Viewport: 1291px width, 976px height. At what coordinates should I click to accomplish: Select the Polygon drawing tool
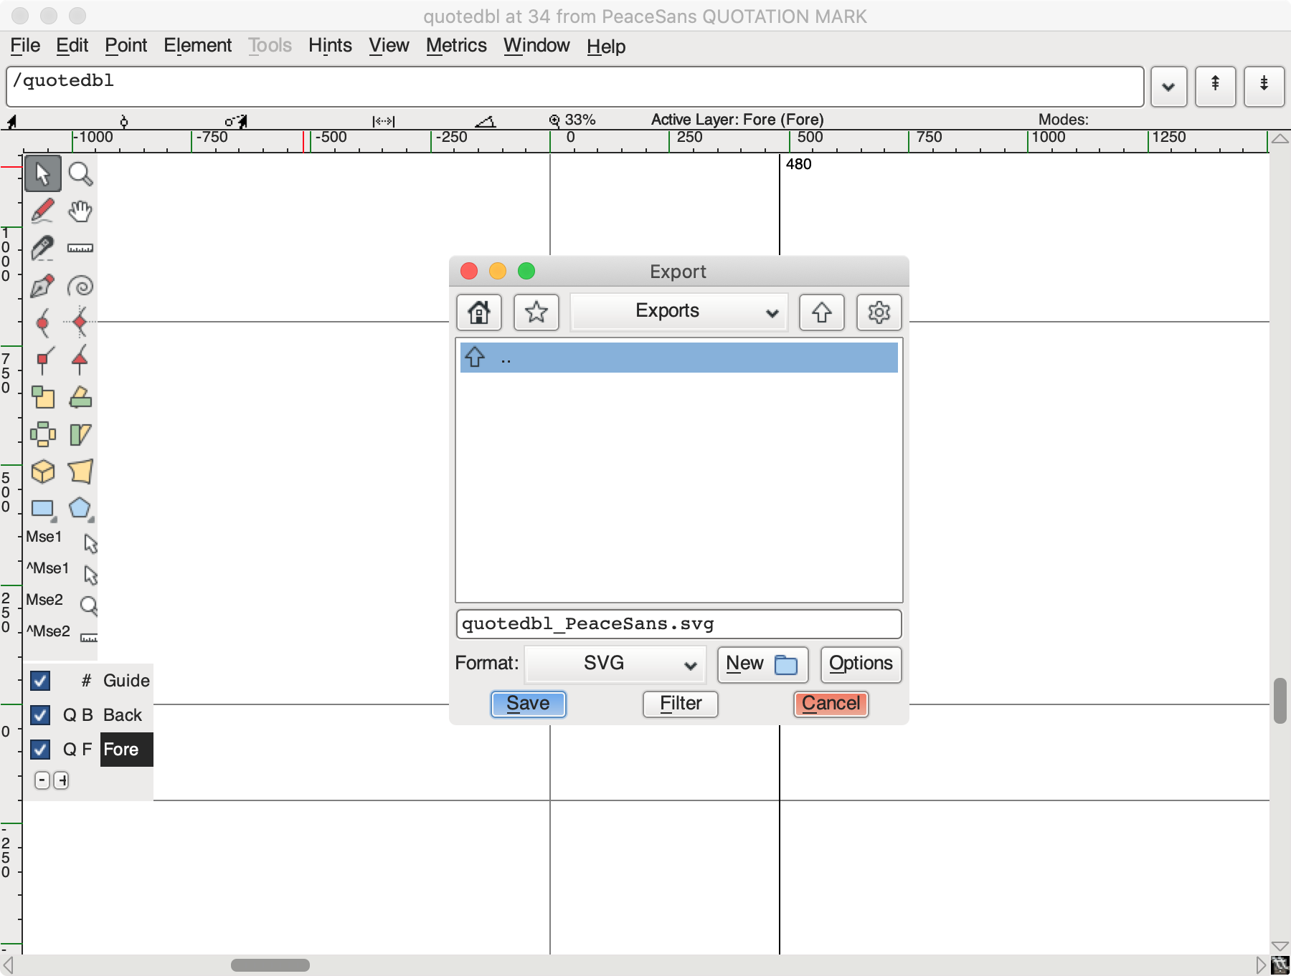[x=80, y=509]
